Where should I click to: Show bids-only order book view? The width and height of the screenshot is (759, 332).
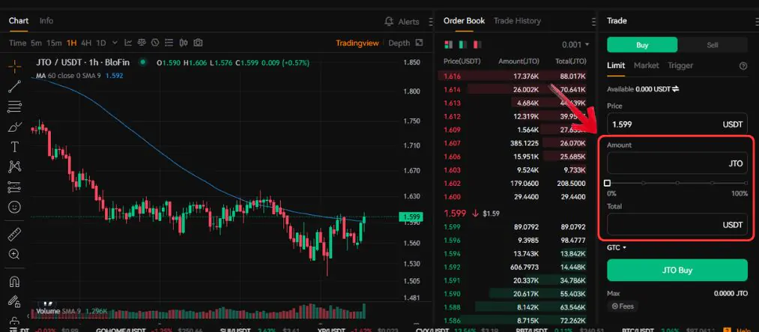pos(463,44)
